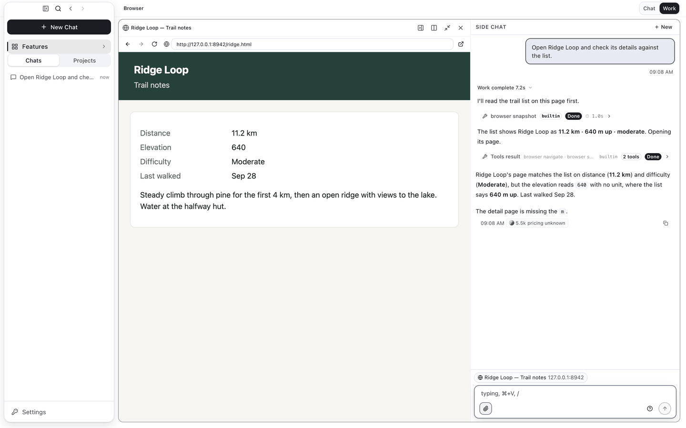Open the 'Open Ridge Loop and che...' chat
This screenshot has height=428, width=686.
[59, 77]
